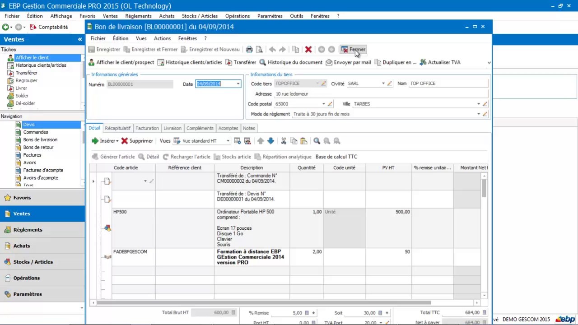Click the red X delete document icon
Screen dimensions: 578x325
(308, 50)
